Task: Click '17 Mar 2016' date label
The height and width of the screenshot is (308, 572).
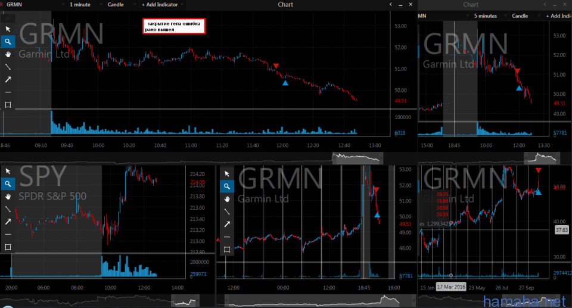Action: (x=451, y=287)
